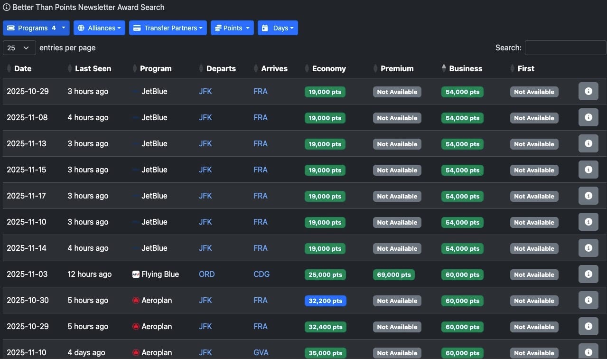
Task: Click the FRA link in the 2025-11-13 row
Action: pos(261,143)
